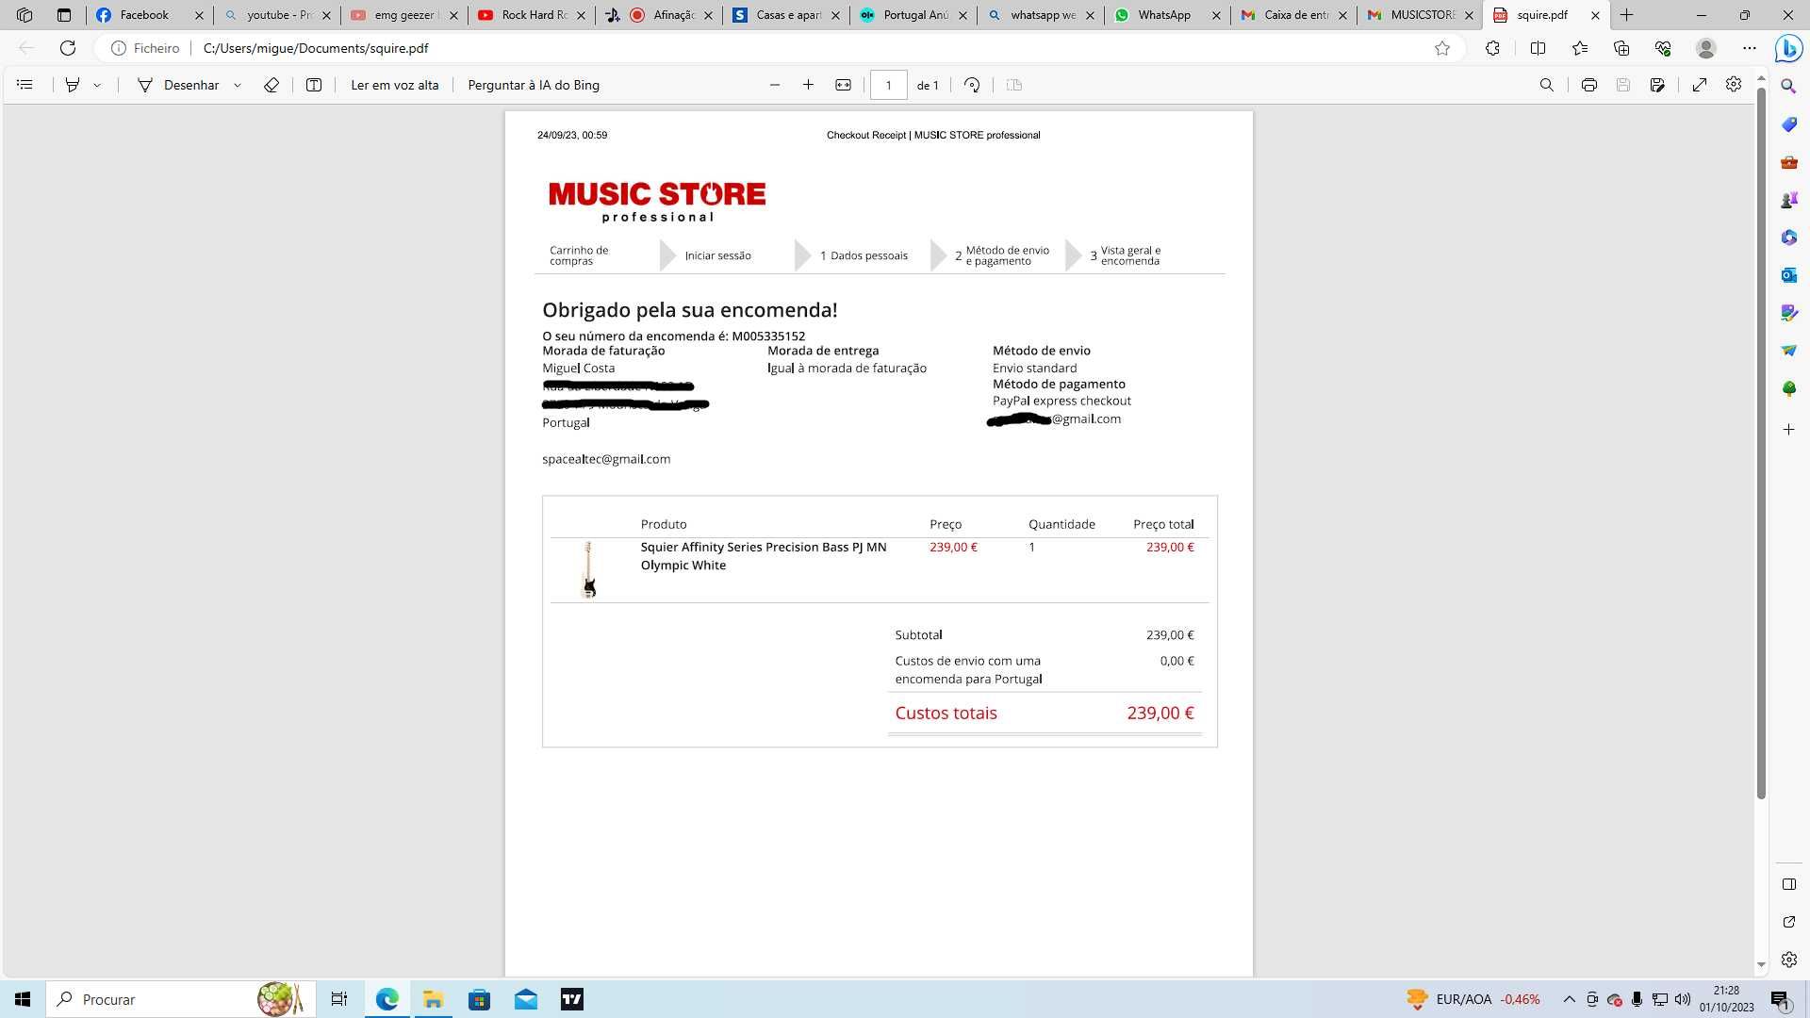The width and height of the screenshot is (1810, 1018).
Task: Close the squire.pdf tab
Action: point(1595,15)
